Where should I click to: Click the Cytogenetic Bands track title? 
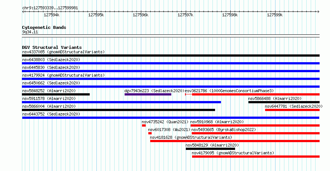tap(44, 27)
